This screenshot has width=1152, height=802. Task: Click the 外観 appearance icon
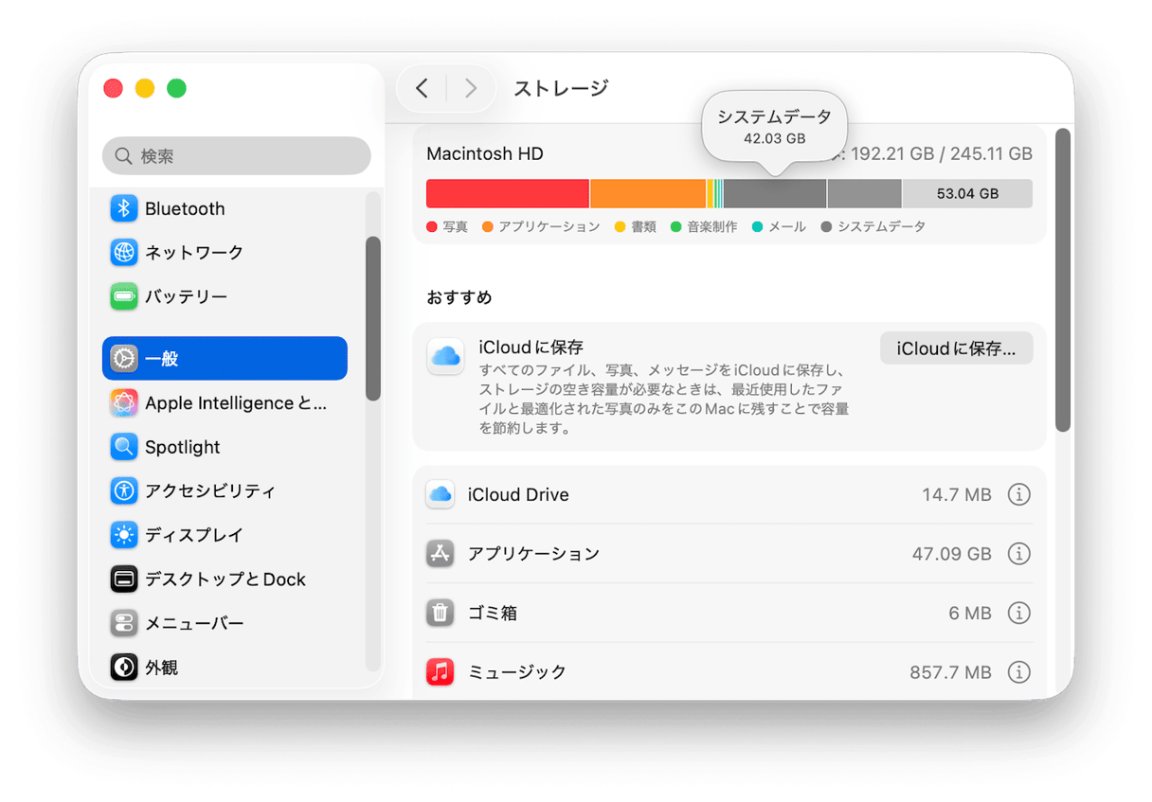tap(123, 668)
